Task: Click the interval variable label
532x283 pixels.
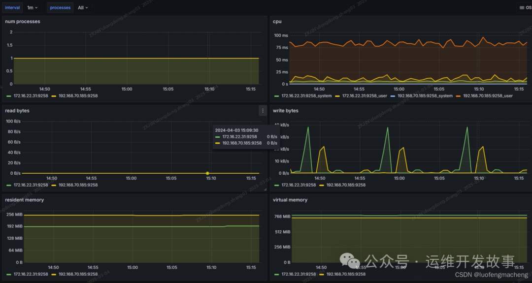Action: click(x=12, y=7)
